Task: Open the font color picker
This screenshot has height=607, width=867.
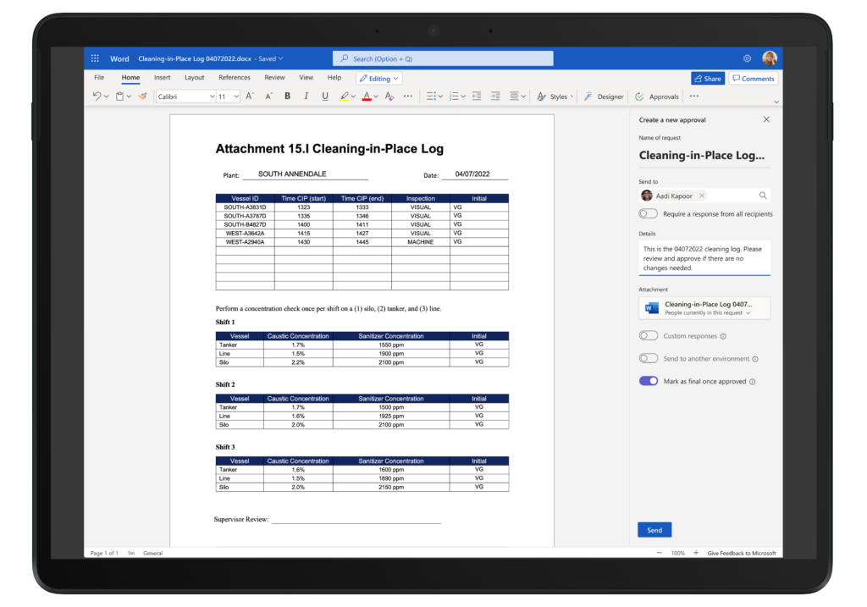Action: click(366, 96)
